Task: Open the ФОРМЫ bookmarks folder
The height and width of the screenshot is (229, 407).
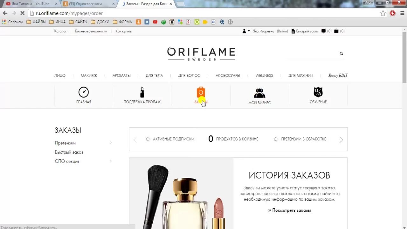Action: pos(123,22)
